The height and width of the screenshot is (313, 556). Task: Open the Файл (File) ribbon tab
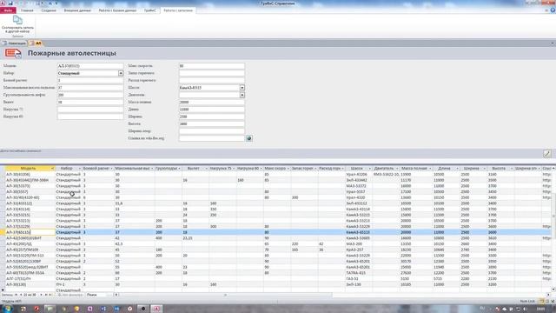[8, 10]
